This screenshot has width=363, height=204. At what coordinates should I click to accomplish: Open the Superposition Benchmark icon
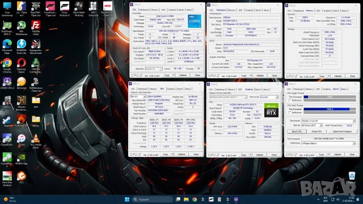pos(36,47)
